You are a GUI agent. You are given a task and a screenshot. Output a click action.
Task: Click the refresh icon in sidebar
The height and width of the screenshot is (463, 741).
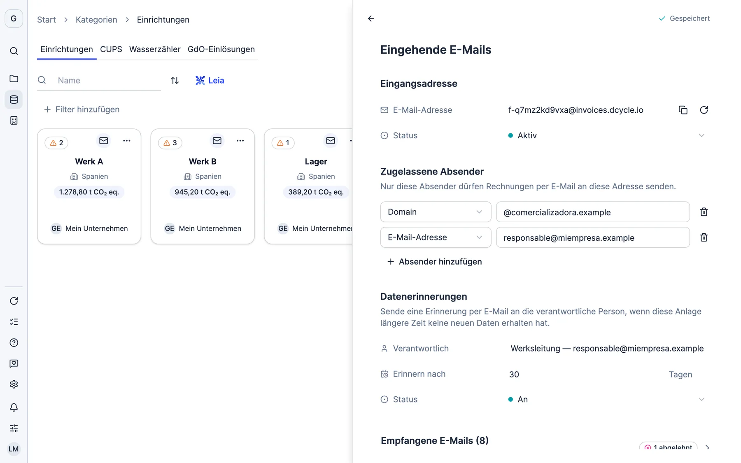(x=14, y=301)
